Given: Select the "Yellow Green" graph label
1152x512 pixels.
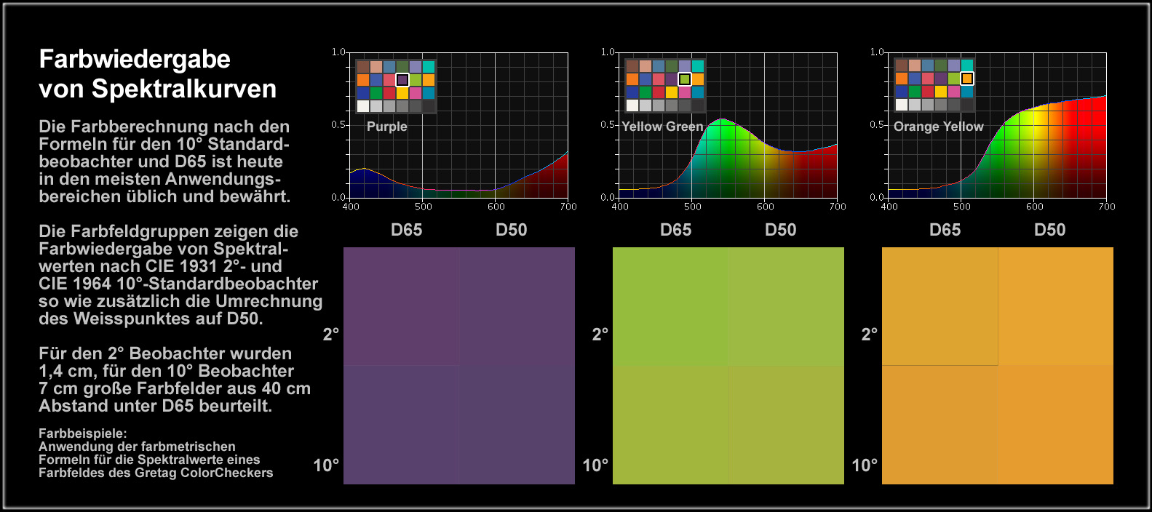Looking at the screenshot, I should [x=662, y=127].
